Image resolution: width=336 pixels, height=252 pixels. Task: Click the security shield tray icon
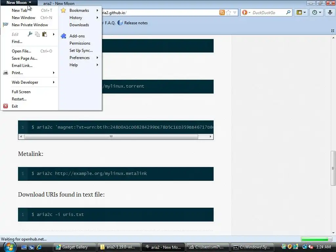click(x=290, y=247)
